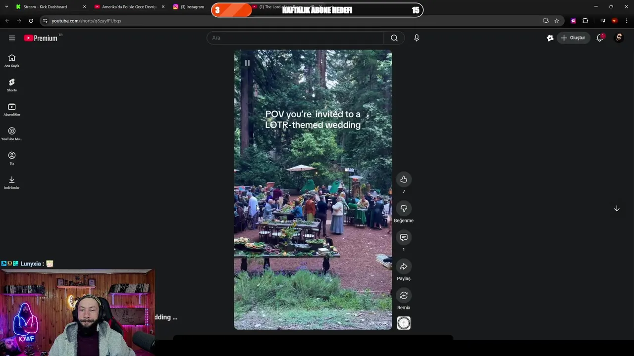Click the Shorts video frame
The height and width of the screenshot is (356, 634).
point(313,189)
